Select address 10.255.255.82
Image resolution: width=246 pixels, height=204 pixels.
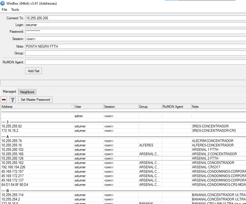[x=12, y=126]
